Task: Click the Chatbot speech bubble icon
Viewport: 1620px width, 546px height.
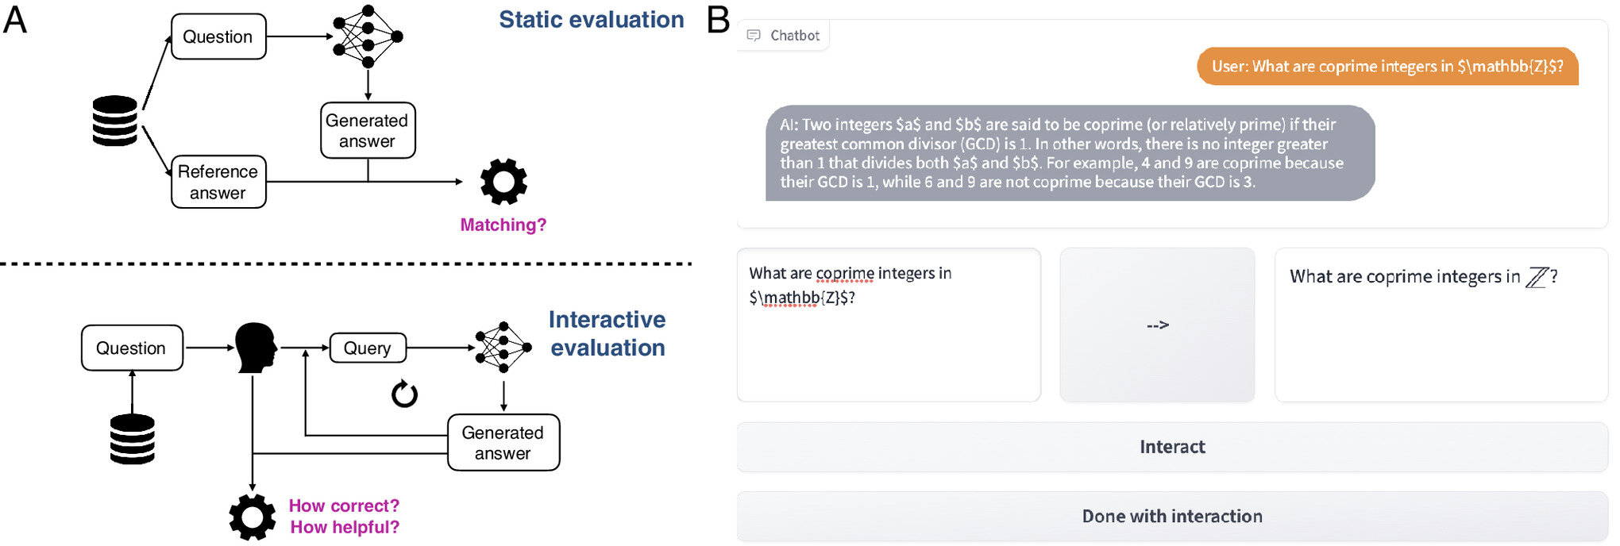Action: pos(754,36)
